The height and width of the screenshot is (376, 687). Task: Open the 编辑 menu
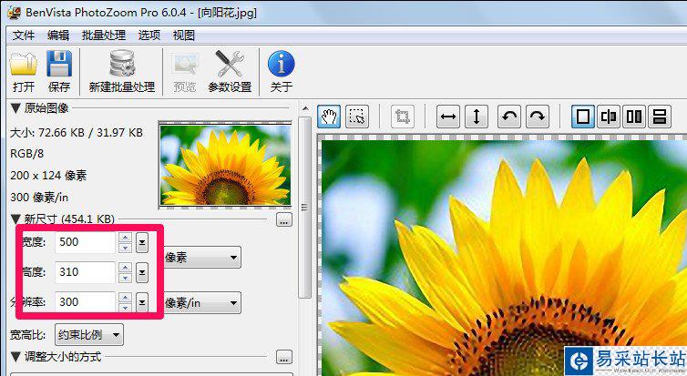tap(57, 36)
